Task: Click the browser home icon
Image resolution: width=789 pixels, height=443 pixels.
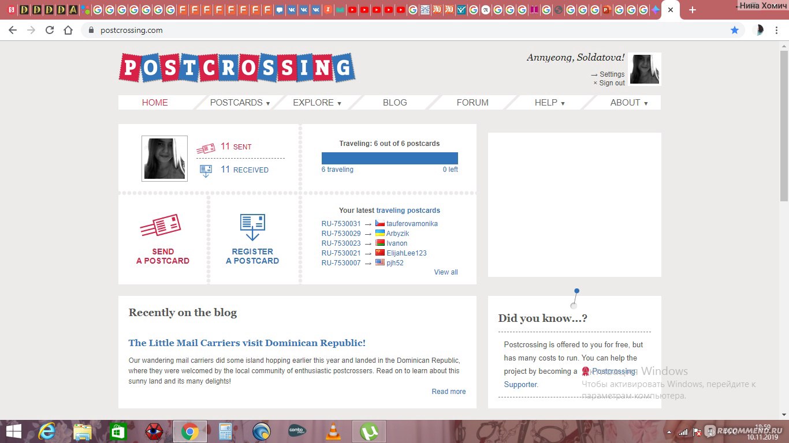Action: pyautogui.click(x=68, y=30)
